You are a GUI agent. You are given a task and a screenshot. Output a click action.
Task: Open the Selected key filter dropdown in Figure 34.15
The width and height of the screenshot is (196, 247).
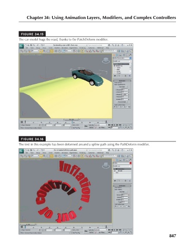pyautogui.click(x=101, y=125)
